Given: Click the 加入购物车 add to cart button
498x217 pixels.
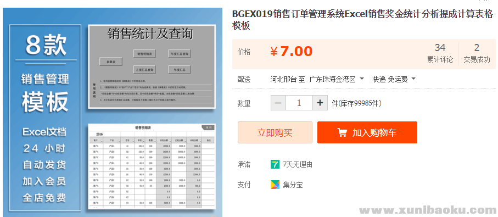Looking at the screenshot, I should click(x=367, y=132).
